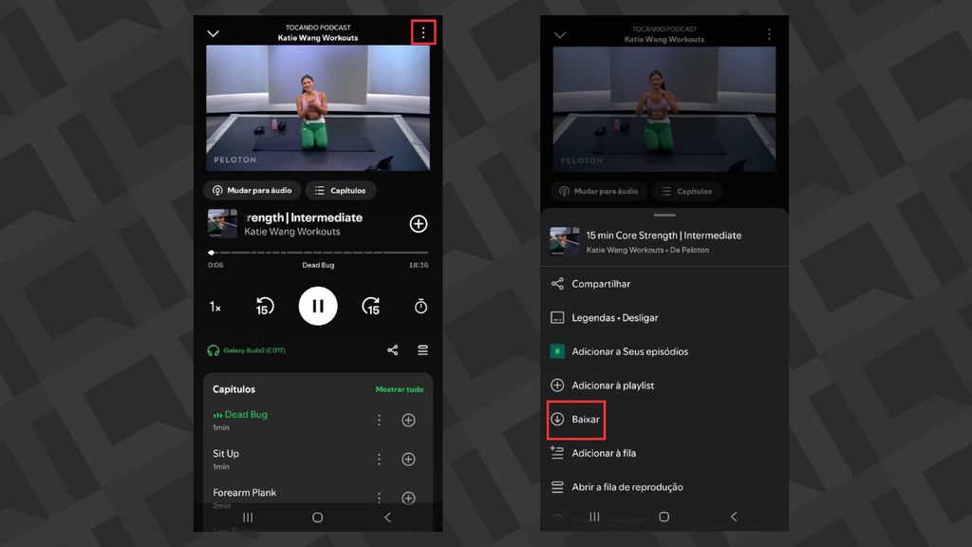972x547 pixels.
Task: Change playback speed 1x
Action: click(x=215, y=307)
